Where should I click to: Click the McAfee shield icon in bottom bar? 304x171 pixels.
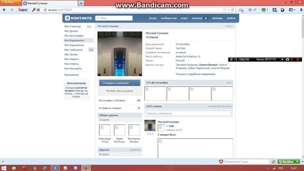[221, 161]
